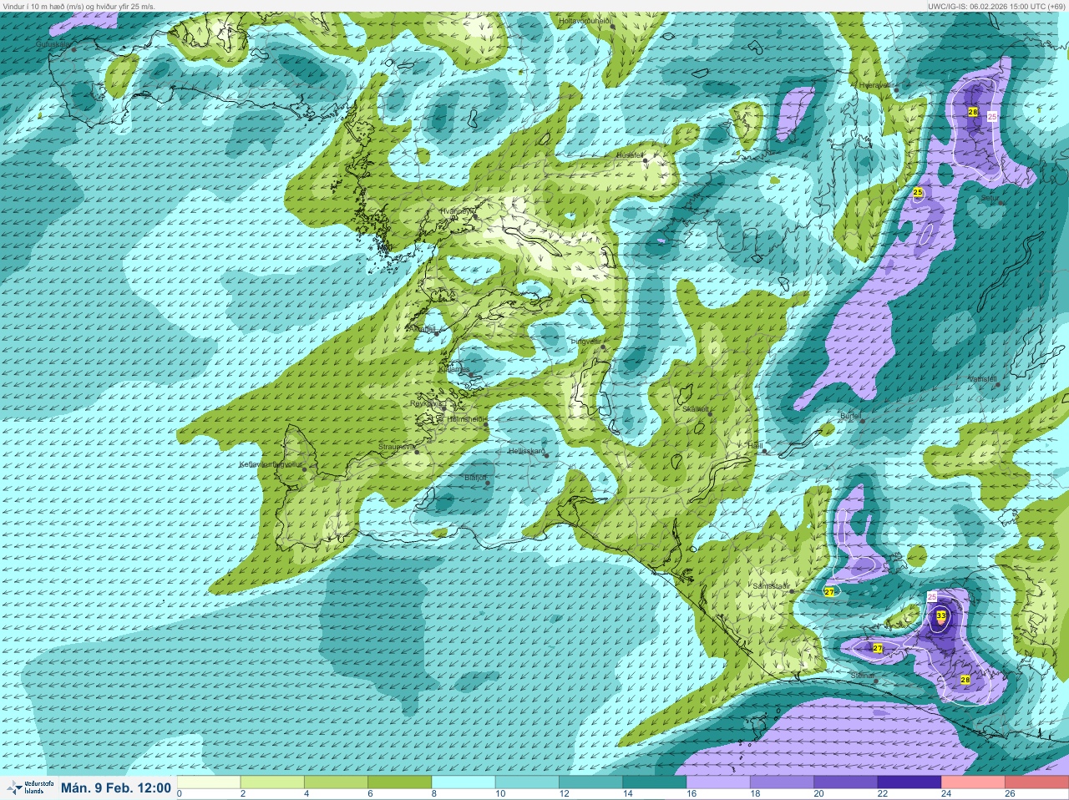Select the 18–20 m/s purple legend swatch
1069x800 pixels.
[782, 782]
